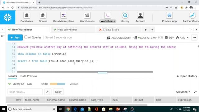Click the results table horizontal scrollbar

pos(77,105)
